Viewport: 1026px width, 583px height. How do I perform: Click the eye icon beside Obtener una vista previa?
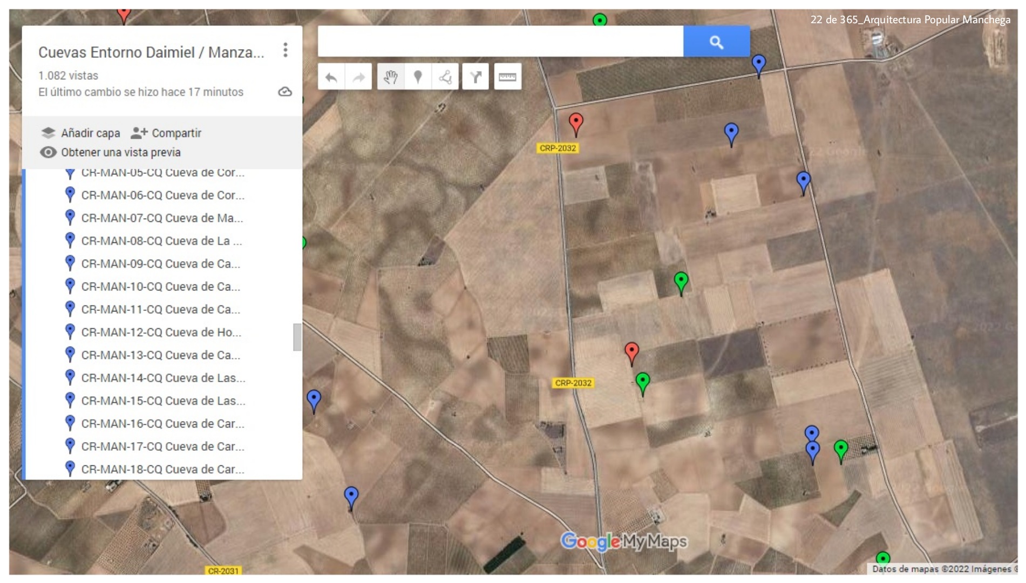48,152
